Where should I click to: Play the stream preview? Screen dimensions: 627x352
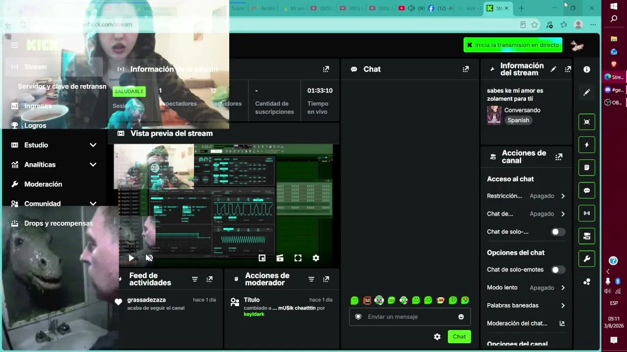click(131, 258)
